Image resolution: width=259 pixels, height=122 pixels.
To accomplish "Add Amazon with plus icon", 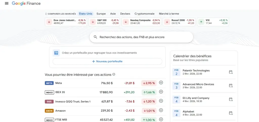I will (161, 110).
